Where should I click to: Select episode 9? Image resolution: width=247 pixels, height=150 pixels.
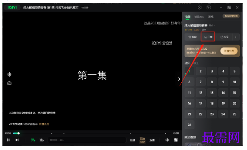point(223,82)
